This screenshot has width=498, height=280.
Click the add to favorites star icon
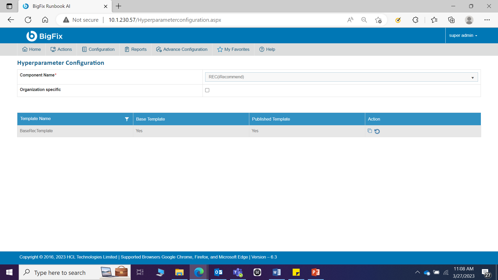coord(378,20)
